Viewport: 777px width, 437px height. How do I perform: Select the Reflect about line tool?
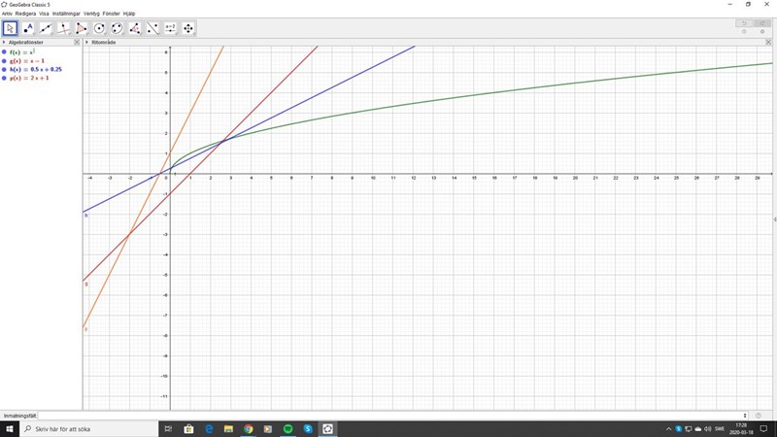(152, 28)
